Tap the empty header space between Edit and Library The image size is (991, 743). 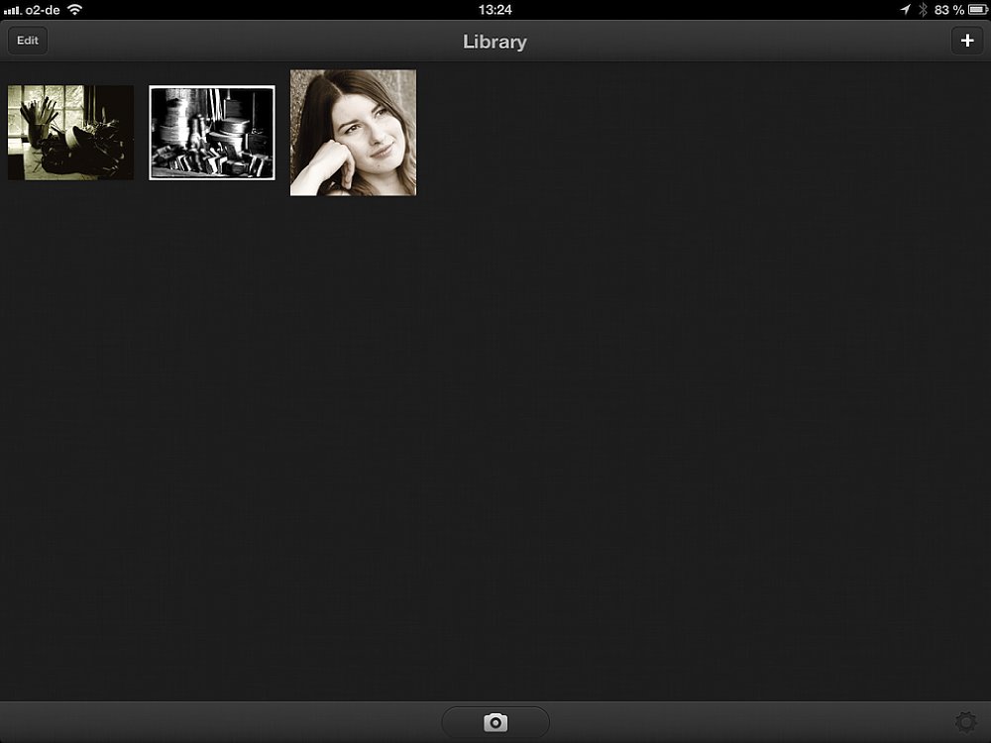tap(248, 41)
